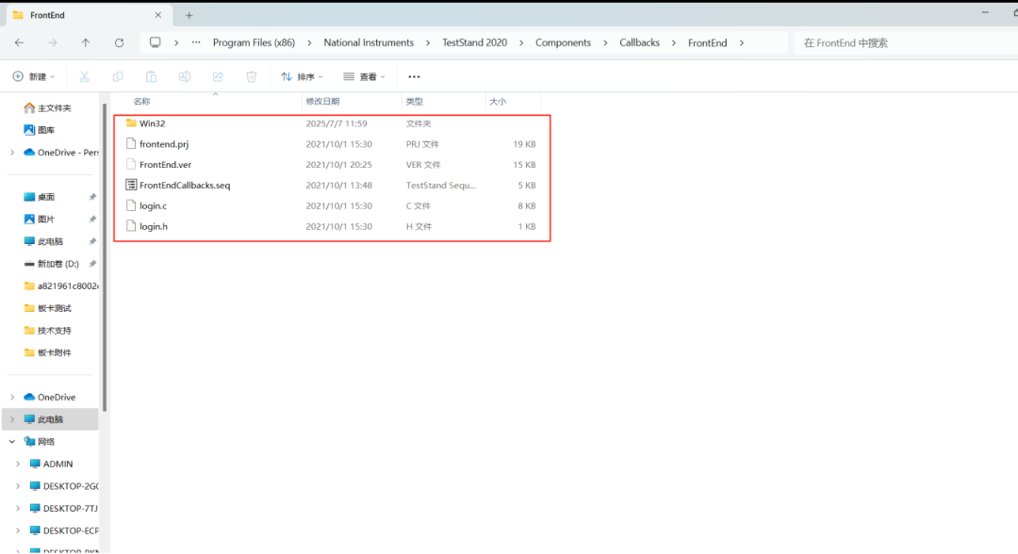Click the Paste clipboard icon
The height and width of the screenshot is (554, 1018).
(x=151, y=76)
